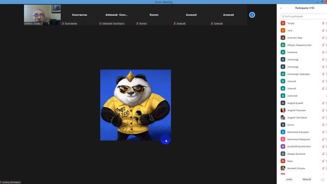The width and height of the screenshot is (327, 184).
Task: Click muted microphone icon in Алевтина's row
Action: (323, 52)
